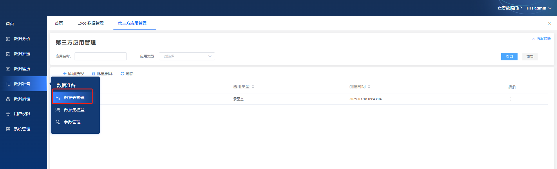Switch to the Excel数据管理 tab

pyautogui.click(x=91, y=23)
